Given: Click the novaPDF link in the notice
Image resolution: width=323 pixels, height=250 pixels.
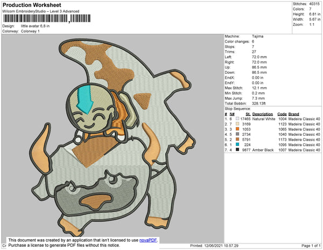Looking at the screenshot, I should (148, 240).
